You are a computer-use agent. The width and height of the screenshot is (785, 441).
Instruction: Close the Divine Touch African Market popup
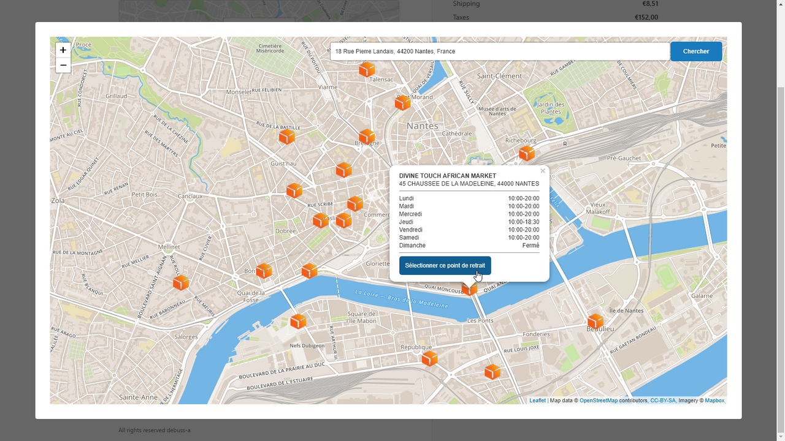click(x=543, y=171)
